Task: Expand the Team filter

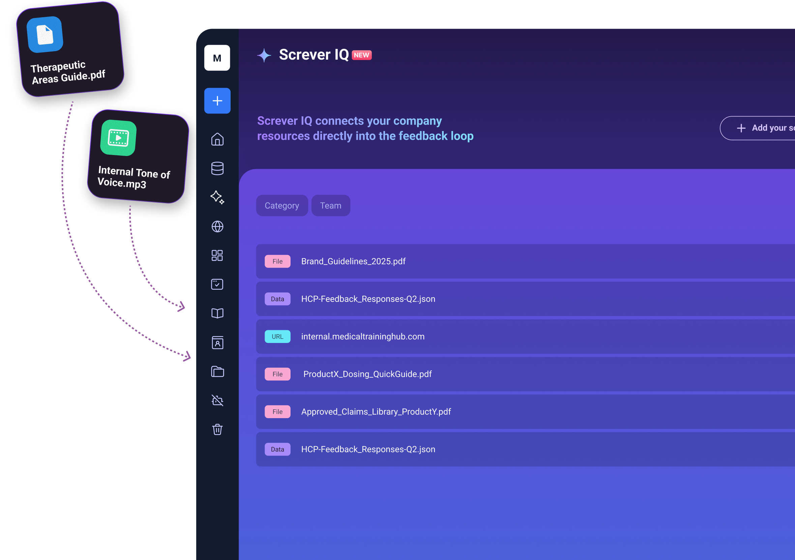Action: (331, 206)
